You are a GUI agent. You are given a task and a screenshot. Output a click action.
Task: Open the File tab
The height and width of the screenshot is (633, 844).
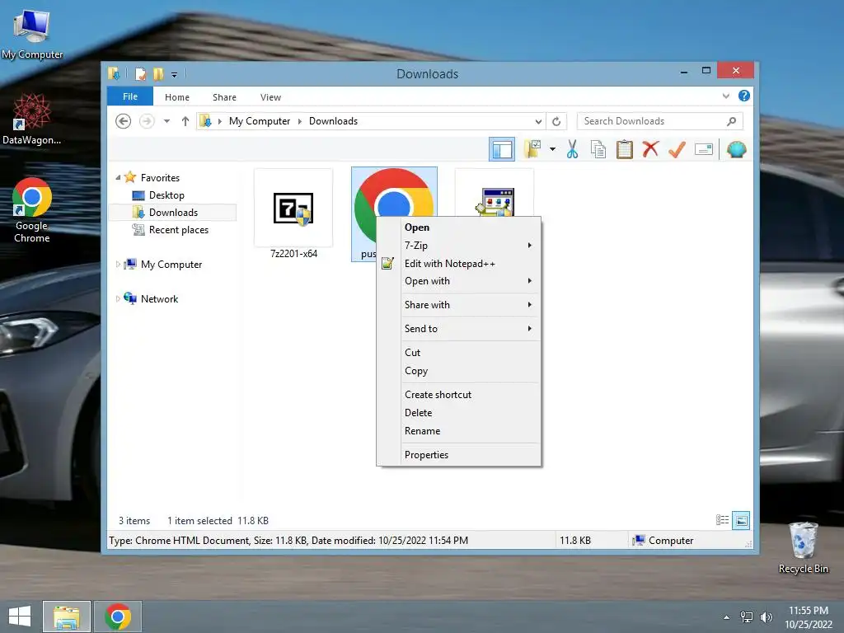pos(130,96)
